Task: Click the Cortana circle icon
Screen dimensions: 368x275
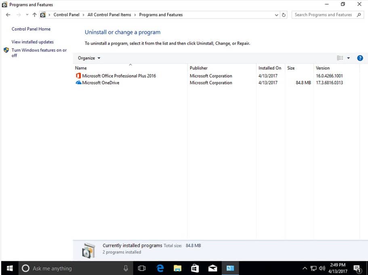Action: [x=25, y=268]
